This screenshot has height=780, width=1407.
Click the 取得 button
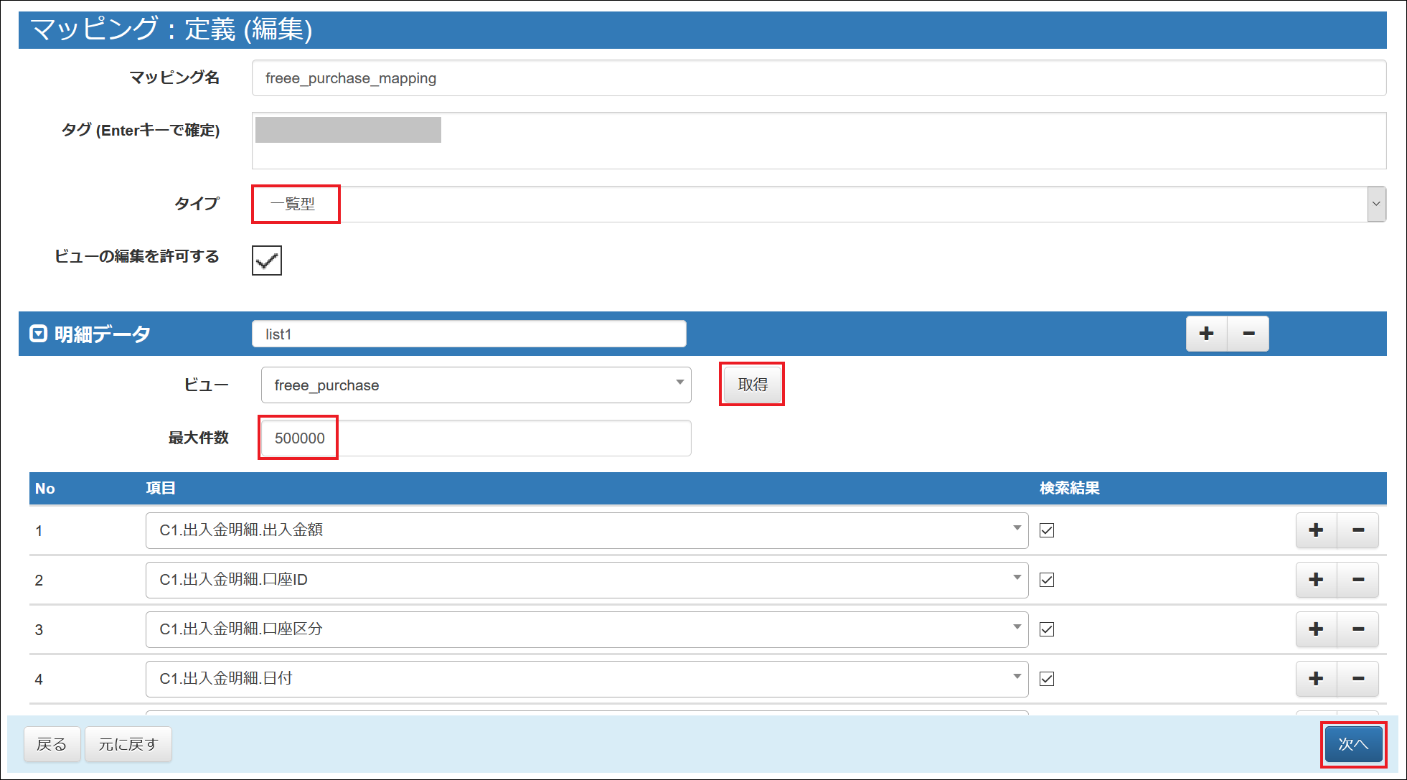752,385
